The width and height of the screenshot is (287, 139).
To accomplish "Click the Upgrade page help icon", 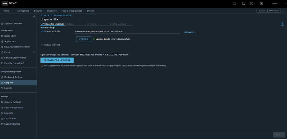I will (283, 24).
